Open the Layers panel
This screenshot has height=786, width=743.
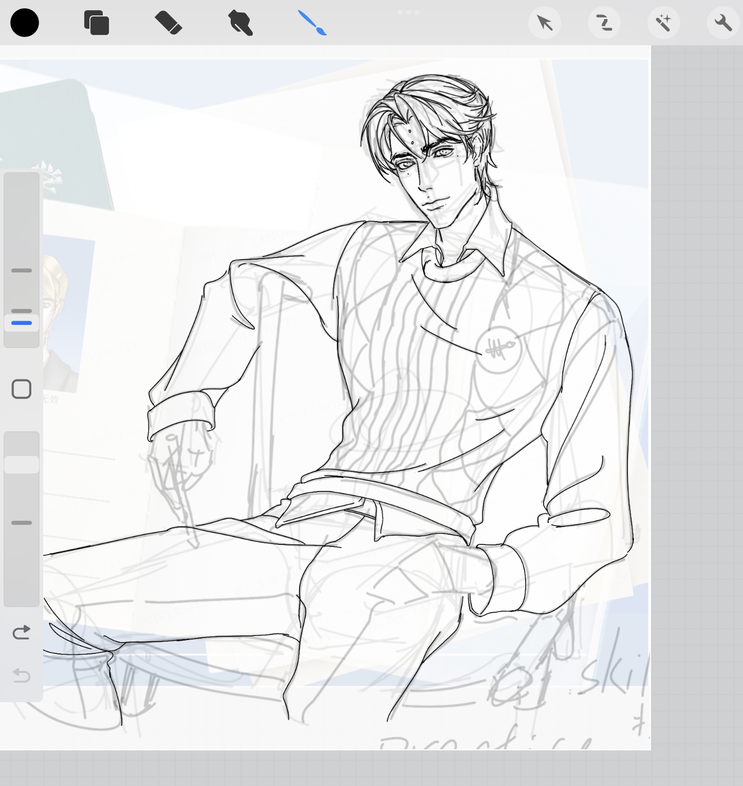click(x=96, y=23)
